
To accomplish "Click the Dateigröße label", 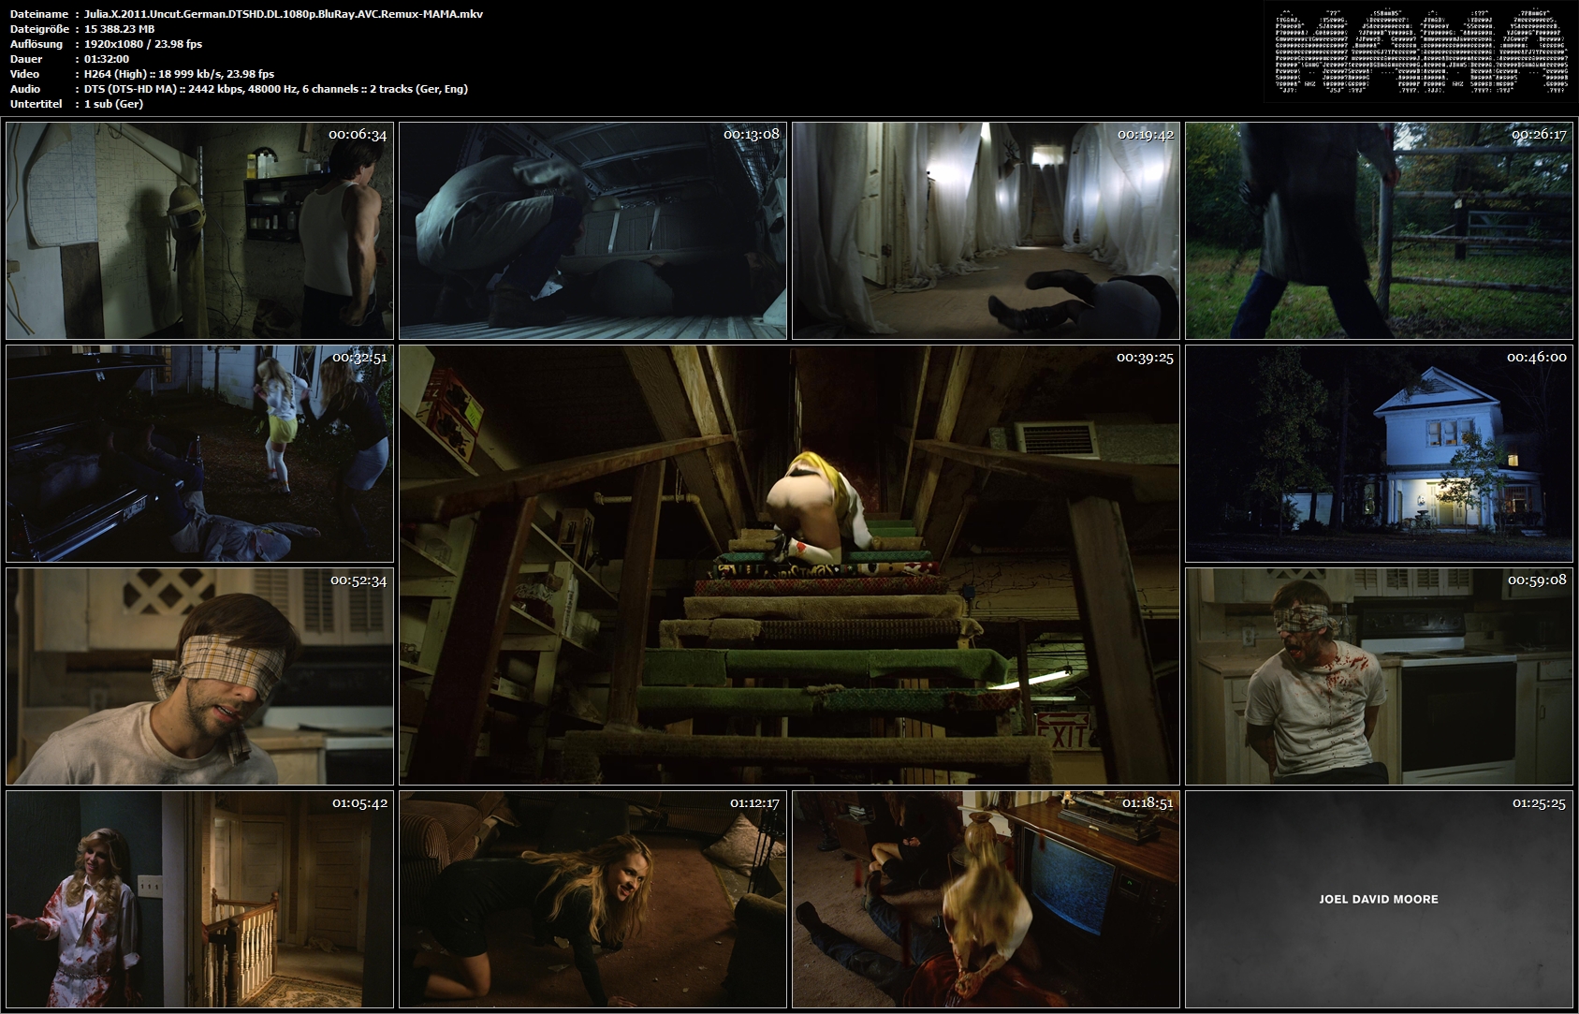I will tap(39, 29).
